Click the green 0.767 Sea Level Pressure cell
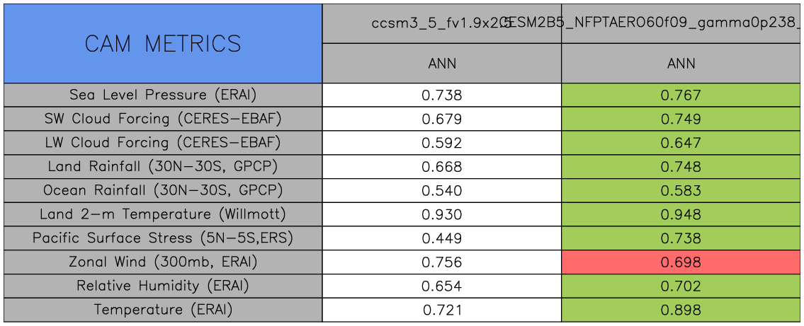The image size is (804, 326). (x=681, y=95)
